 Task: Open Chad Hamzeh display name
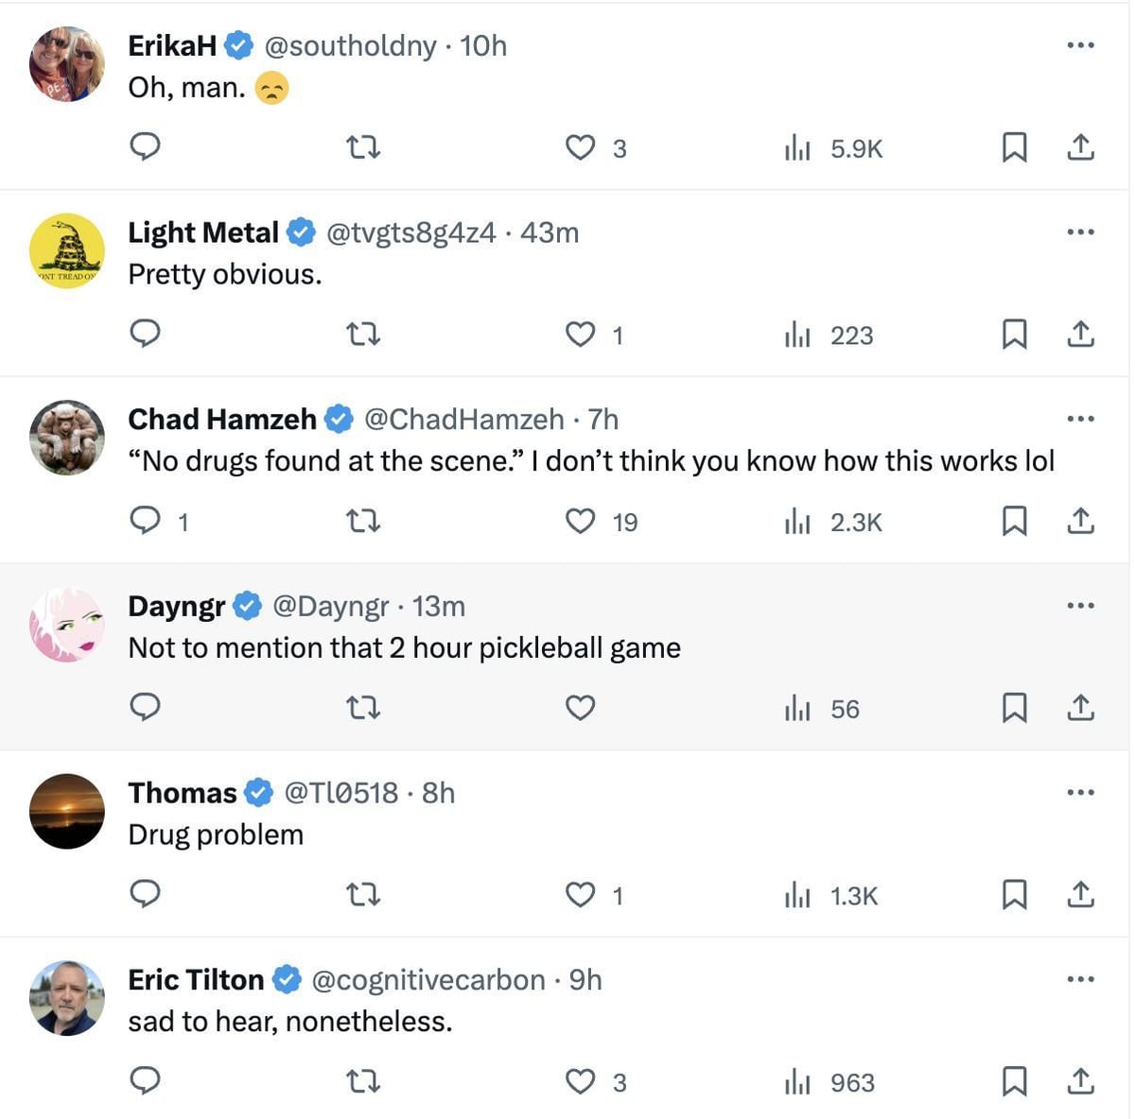tap(222, 419)
